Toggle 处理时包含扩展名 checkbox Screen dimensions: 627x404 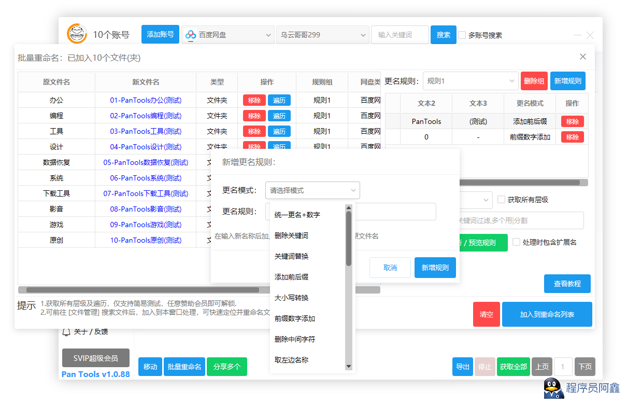coord(516,242)
